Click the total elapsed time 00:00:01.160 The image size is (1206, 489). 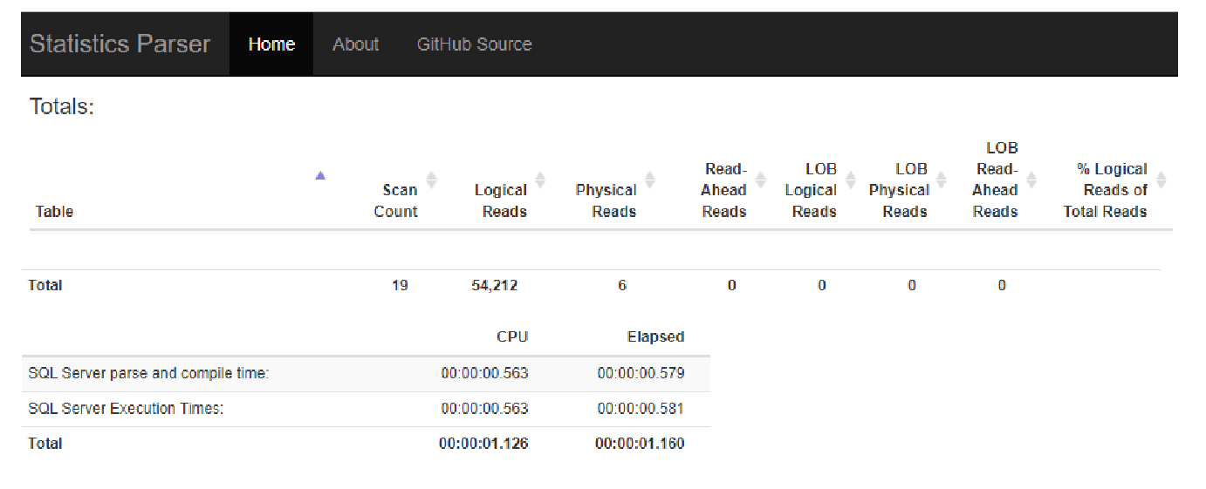(640, 444)
